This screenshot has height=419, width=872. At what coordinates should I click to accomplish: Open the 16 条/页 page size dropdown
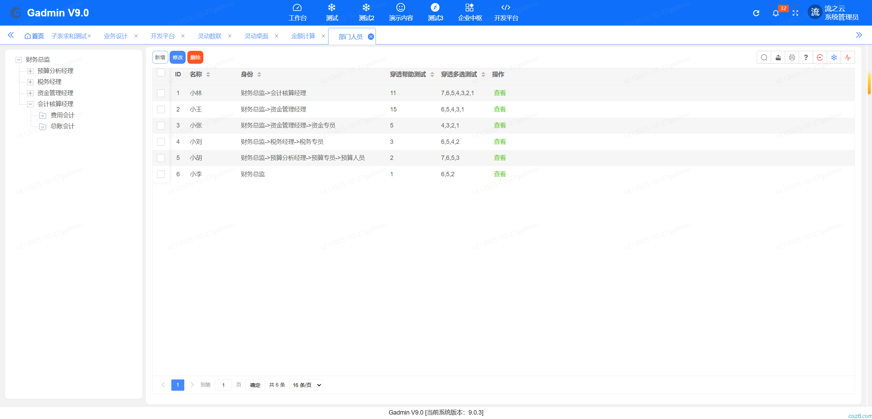(306, 385)
